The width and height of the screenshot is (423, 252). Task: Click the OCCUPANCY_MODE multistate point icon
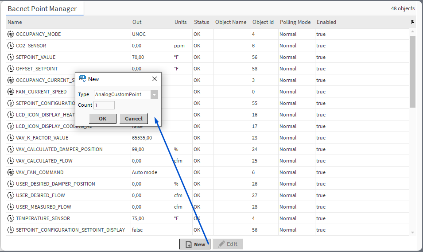(x=11, y=34)
